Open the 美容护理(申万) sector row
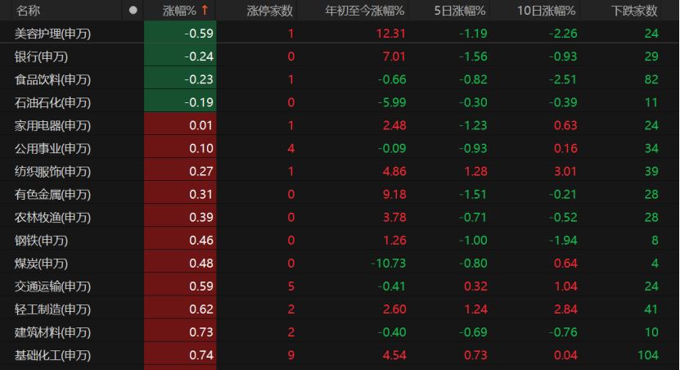Viewport: 680px width, 370px height. coord(52,34)
